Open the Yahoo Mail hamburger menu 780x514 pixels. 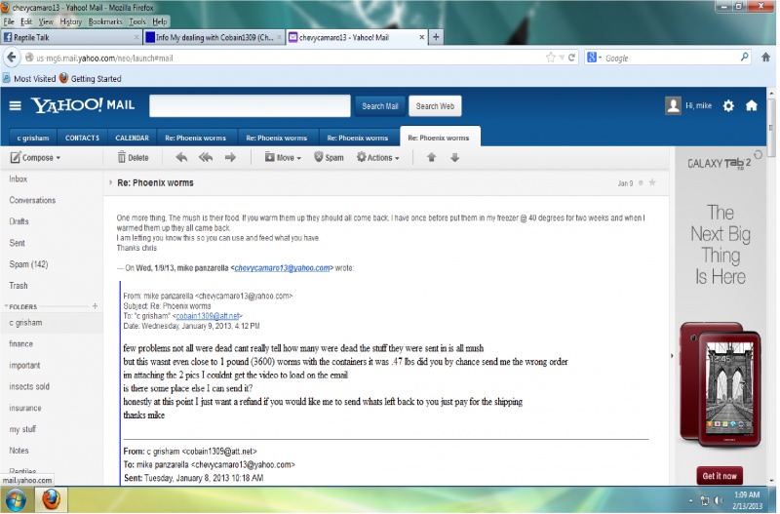point(15,105)
